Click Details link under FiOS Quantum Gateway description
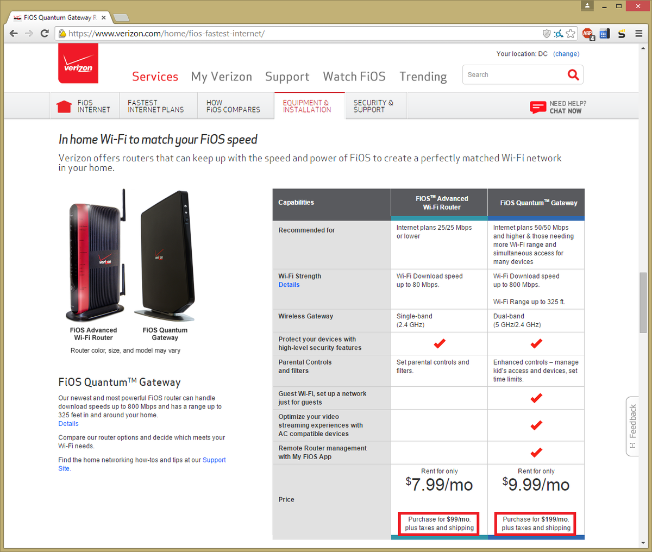This screenshot has height=552, width=652. pos(68,424)
